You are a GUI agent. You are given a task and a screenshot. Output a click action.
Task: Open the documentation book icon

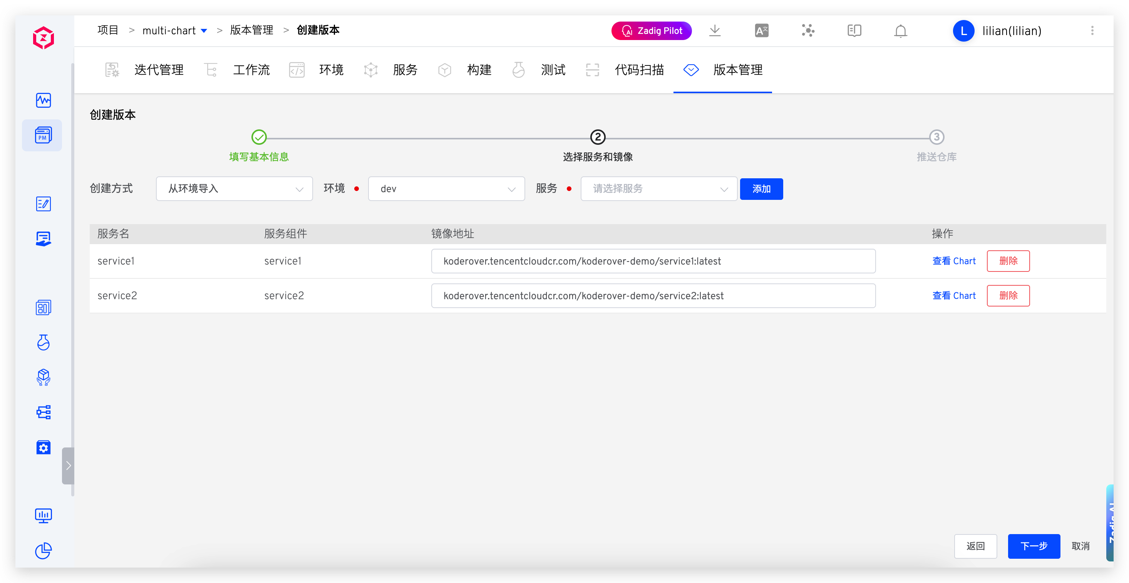[854, 31]
